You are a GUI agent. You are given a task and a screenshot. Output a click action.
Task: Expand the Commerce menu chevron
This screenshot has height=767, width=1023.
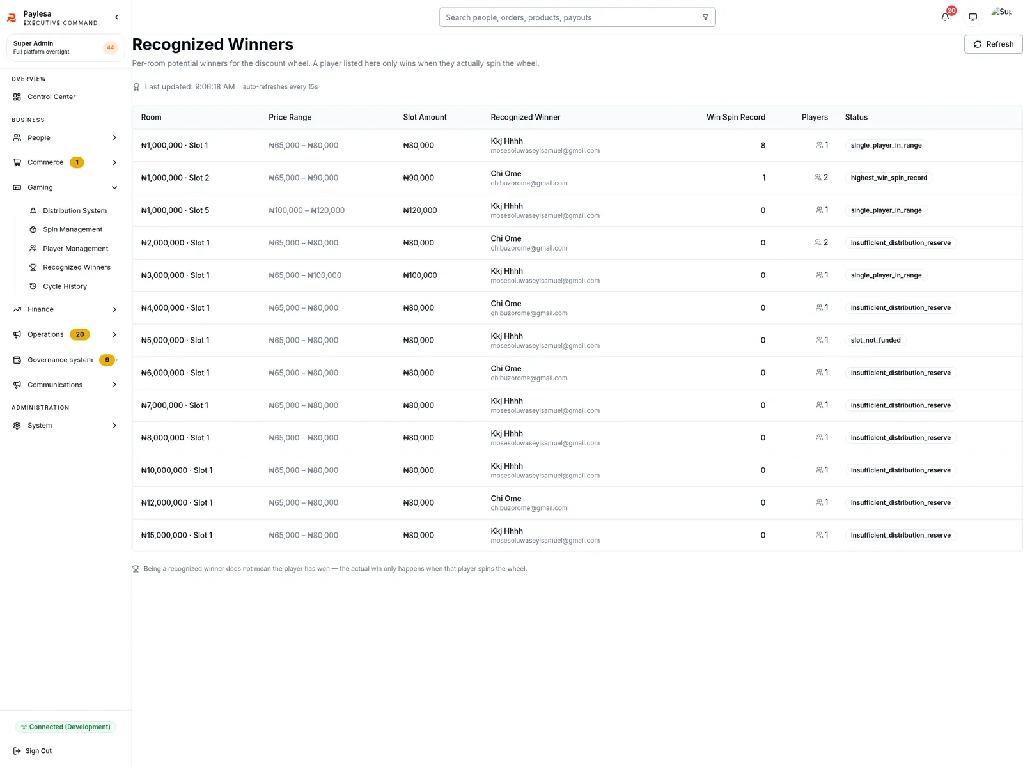114,162
